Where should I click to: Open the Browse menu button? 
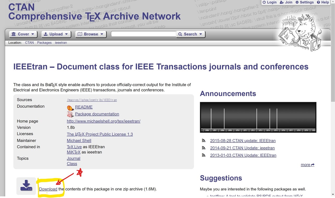tap(91, 34)
